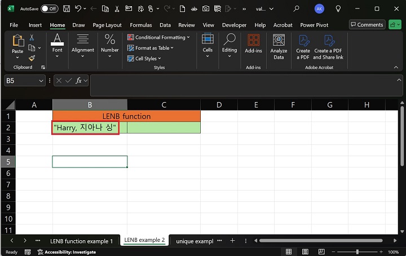The height and width of the screenshot is (256, 406).
Task: Click the zoom slider in status bar
Action: point(358,252)
